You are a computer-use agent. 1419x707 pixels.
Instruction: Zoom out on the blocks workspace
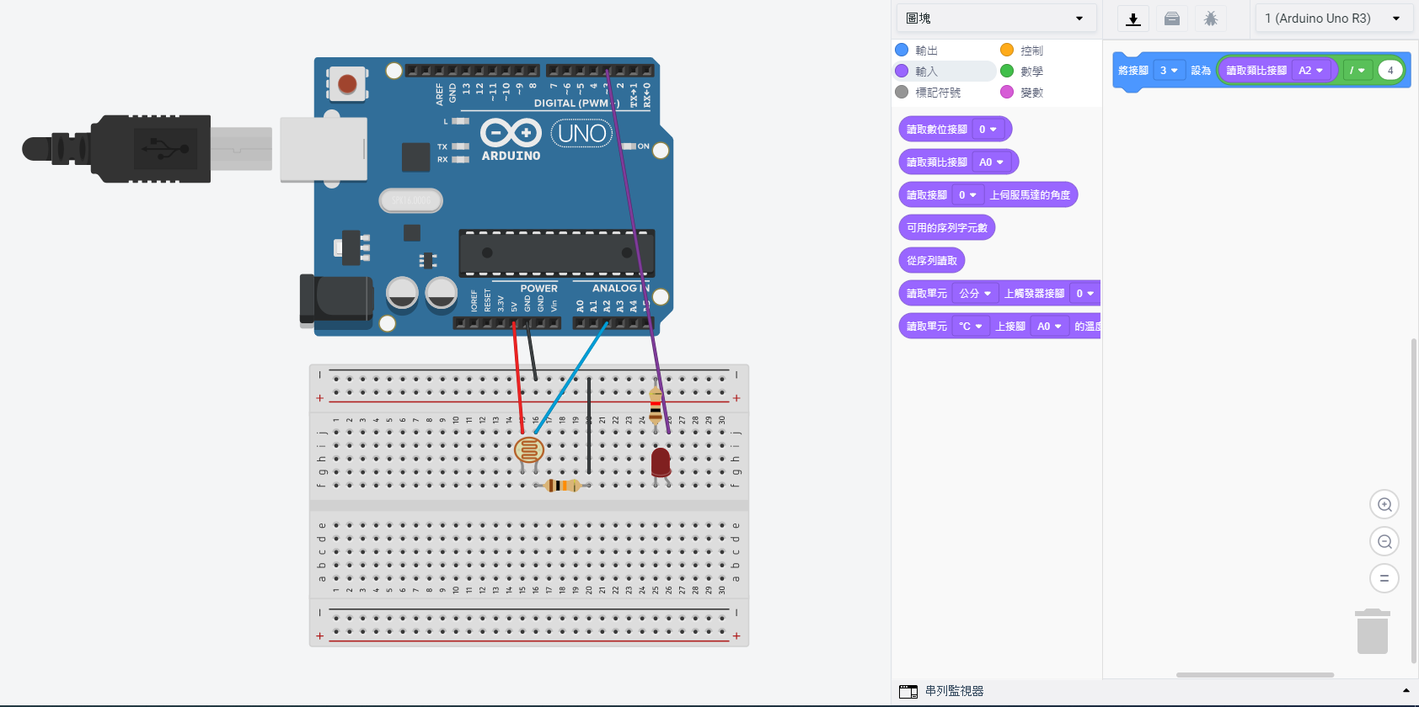tap(1384, 542)
